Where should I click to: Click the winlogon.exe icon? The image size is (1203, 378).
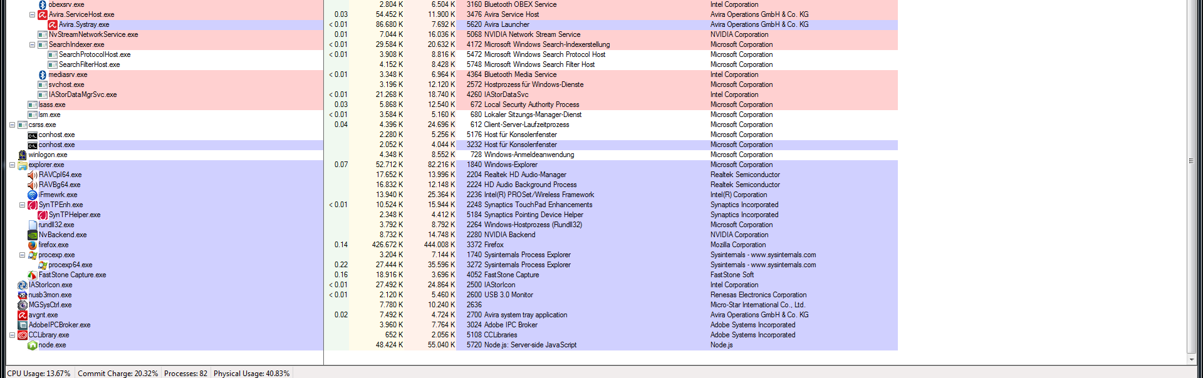click(23, 155)
